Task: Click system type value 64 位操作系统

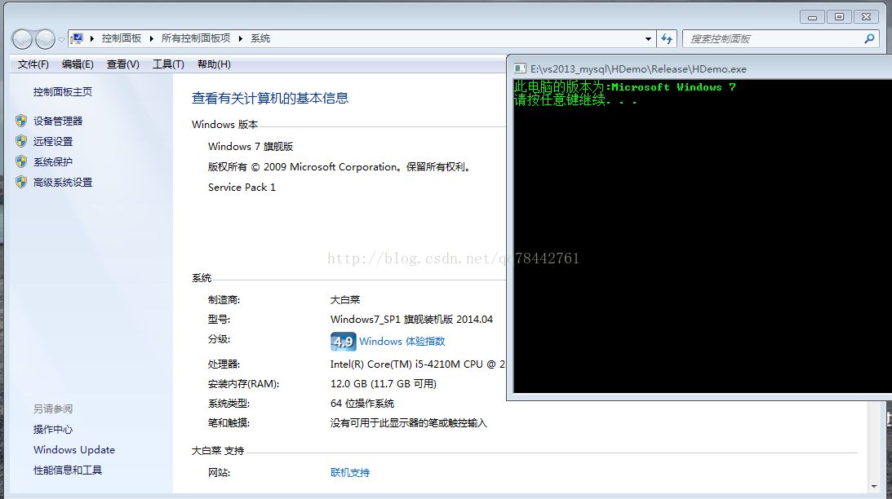Action: tap(362, 404)
